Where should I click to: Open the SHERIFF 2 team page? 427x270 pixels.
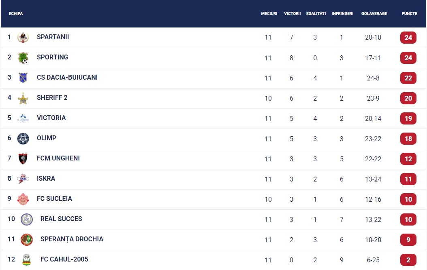52,97
